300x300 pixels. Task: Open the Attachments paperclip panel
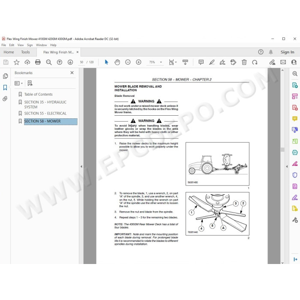5,99
